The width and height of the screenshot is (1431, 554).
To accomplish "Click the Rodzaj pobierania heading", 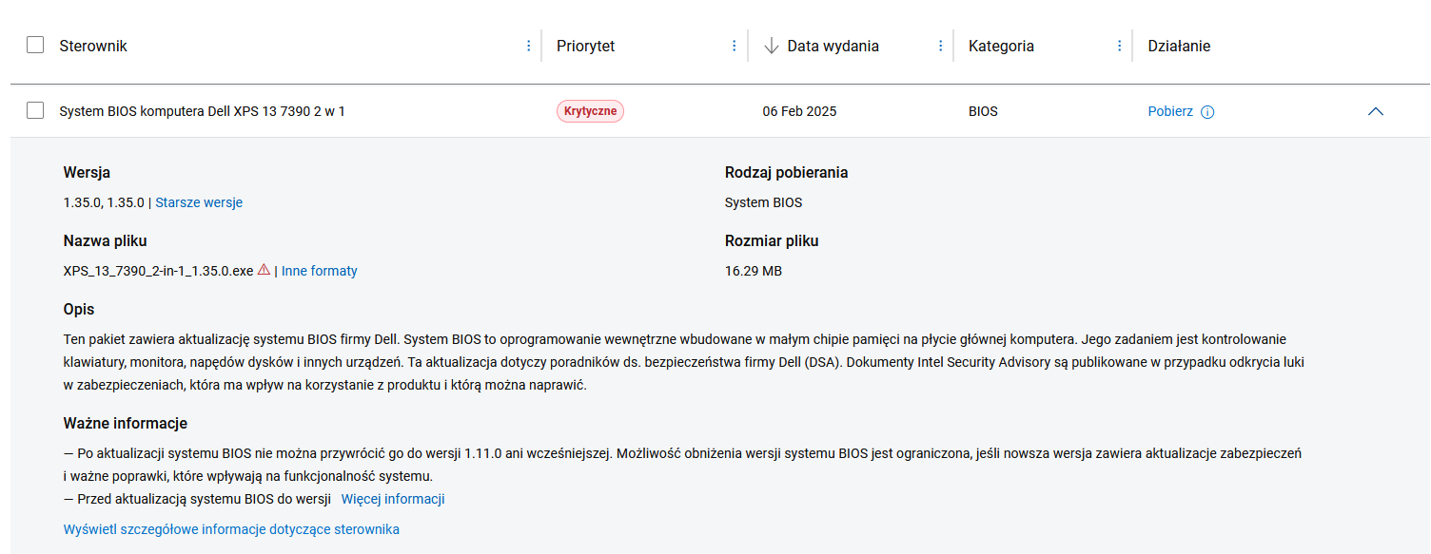I will pyautogui.click(x=787, y=173).
